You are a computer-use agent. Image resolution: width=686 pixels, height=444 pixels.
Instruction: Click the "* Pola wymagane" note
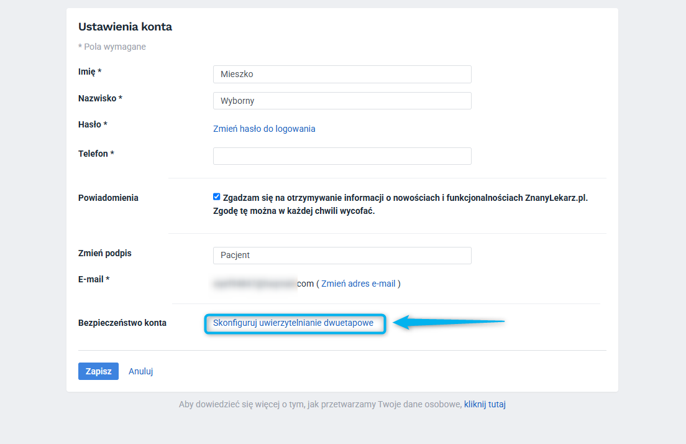point(112,47)
